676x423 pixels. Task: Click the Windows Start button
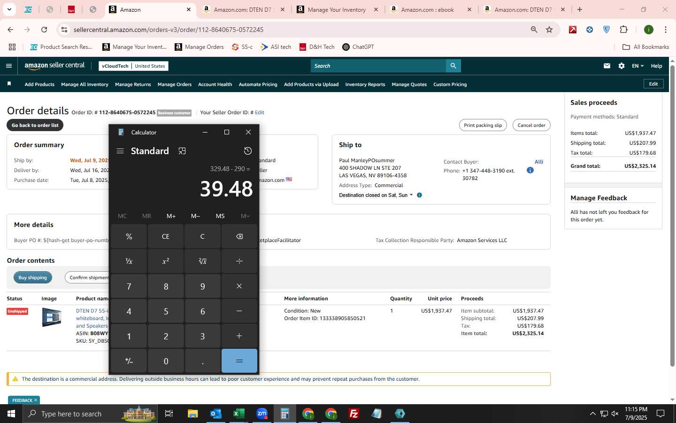[x=11, y=414]
